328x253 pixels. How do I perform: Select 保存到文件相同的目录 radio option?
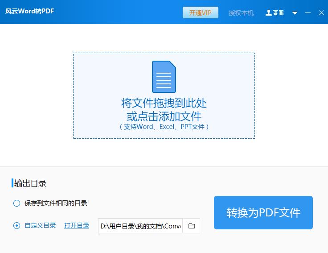point(17,203)
